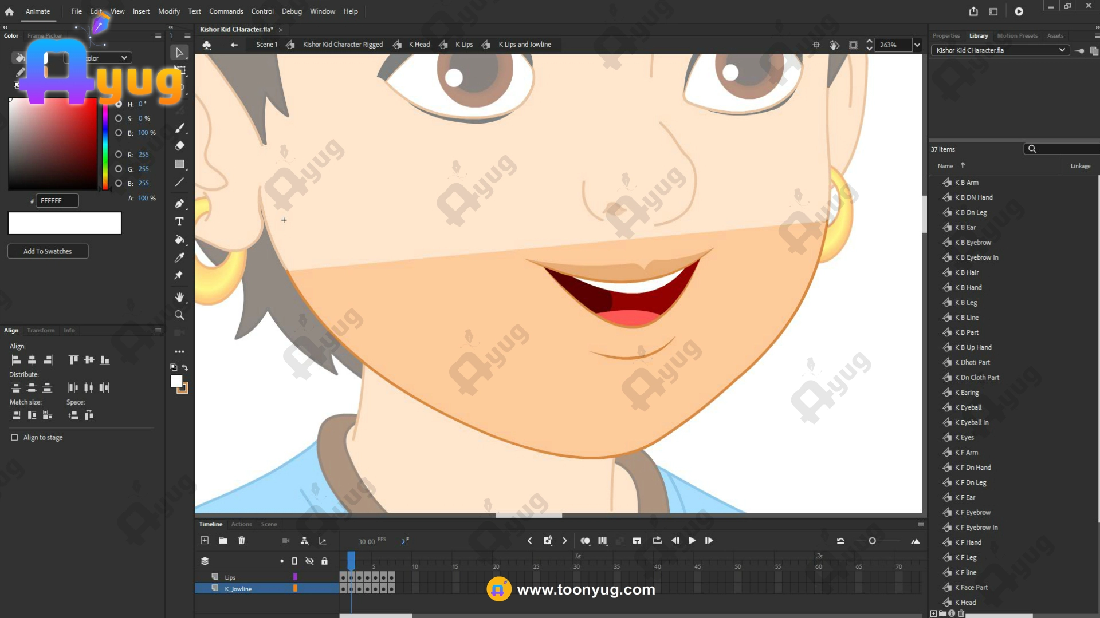Open the stage zoom percentage dropdown

click(x=917, y=45)
